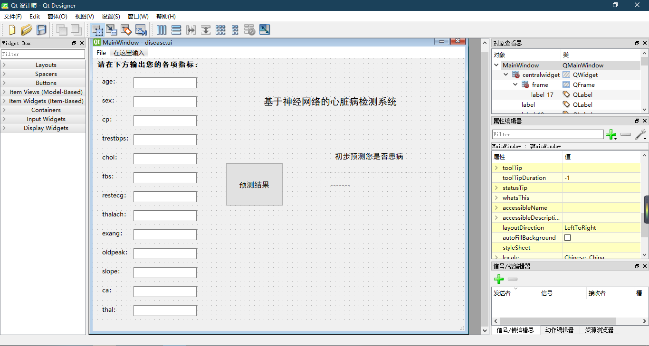Click the gray minus in Signal/Slot Editor
This screenshot has height=346, width=649.
513,279
